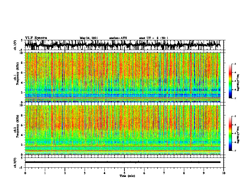252x194 pixels.
Task: Click time axis tick label 2
Action: pyautogui.click(x=65, y=173)
